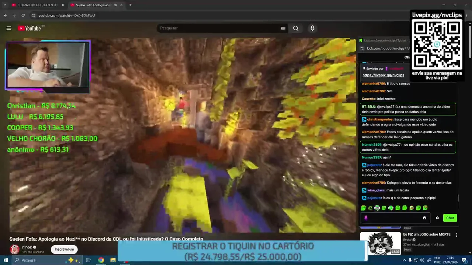This screenshot has height=265, width=472.
Task: Click the tray microphone icon
Action: click(x=410, y=260)
